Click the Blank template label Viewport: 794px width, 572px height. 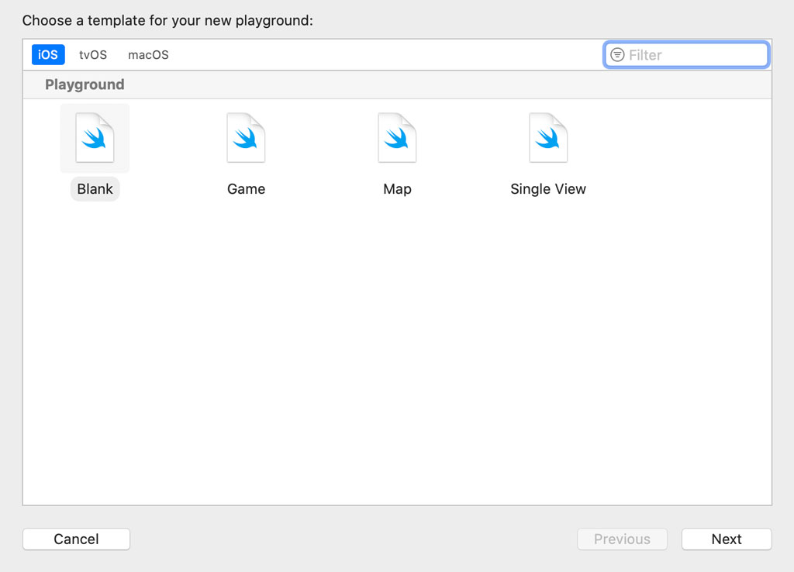click(95, 189)
